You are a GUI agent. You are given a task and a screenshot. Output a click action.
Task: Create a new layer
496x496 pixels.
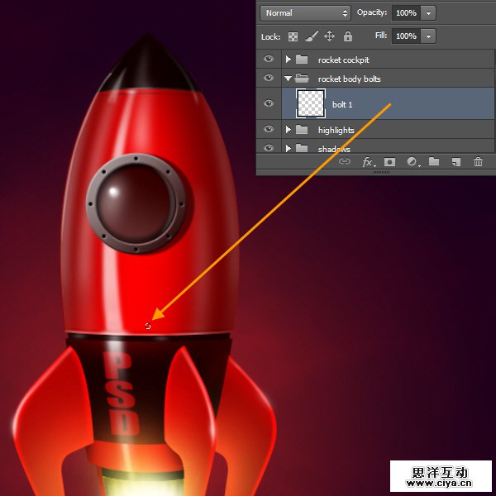455,162
